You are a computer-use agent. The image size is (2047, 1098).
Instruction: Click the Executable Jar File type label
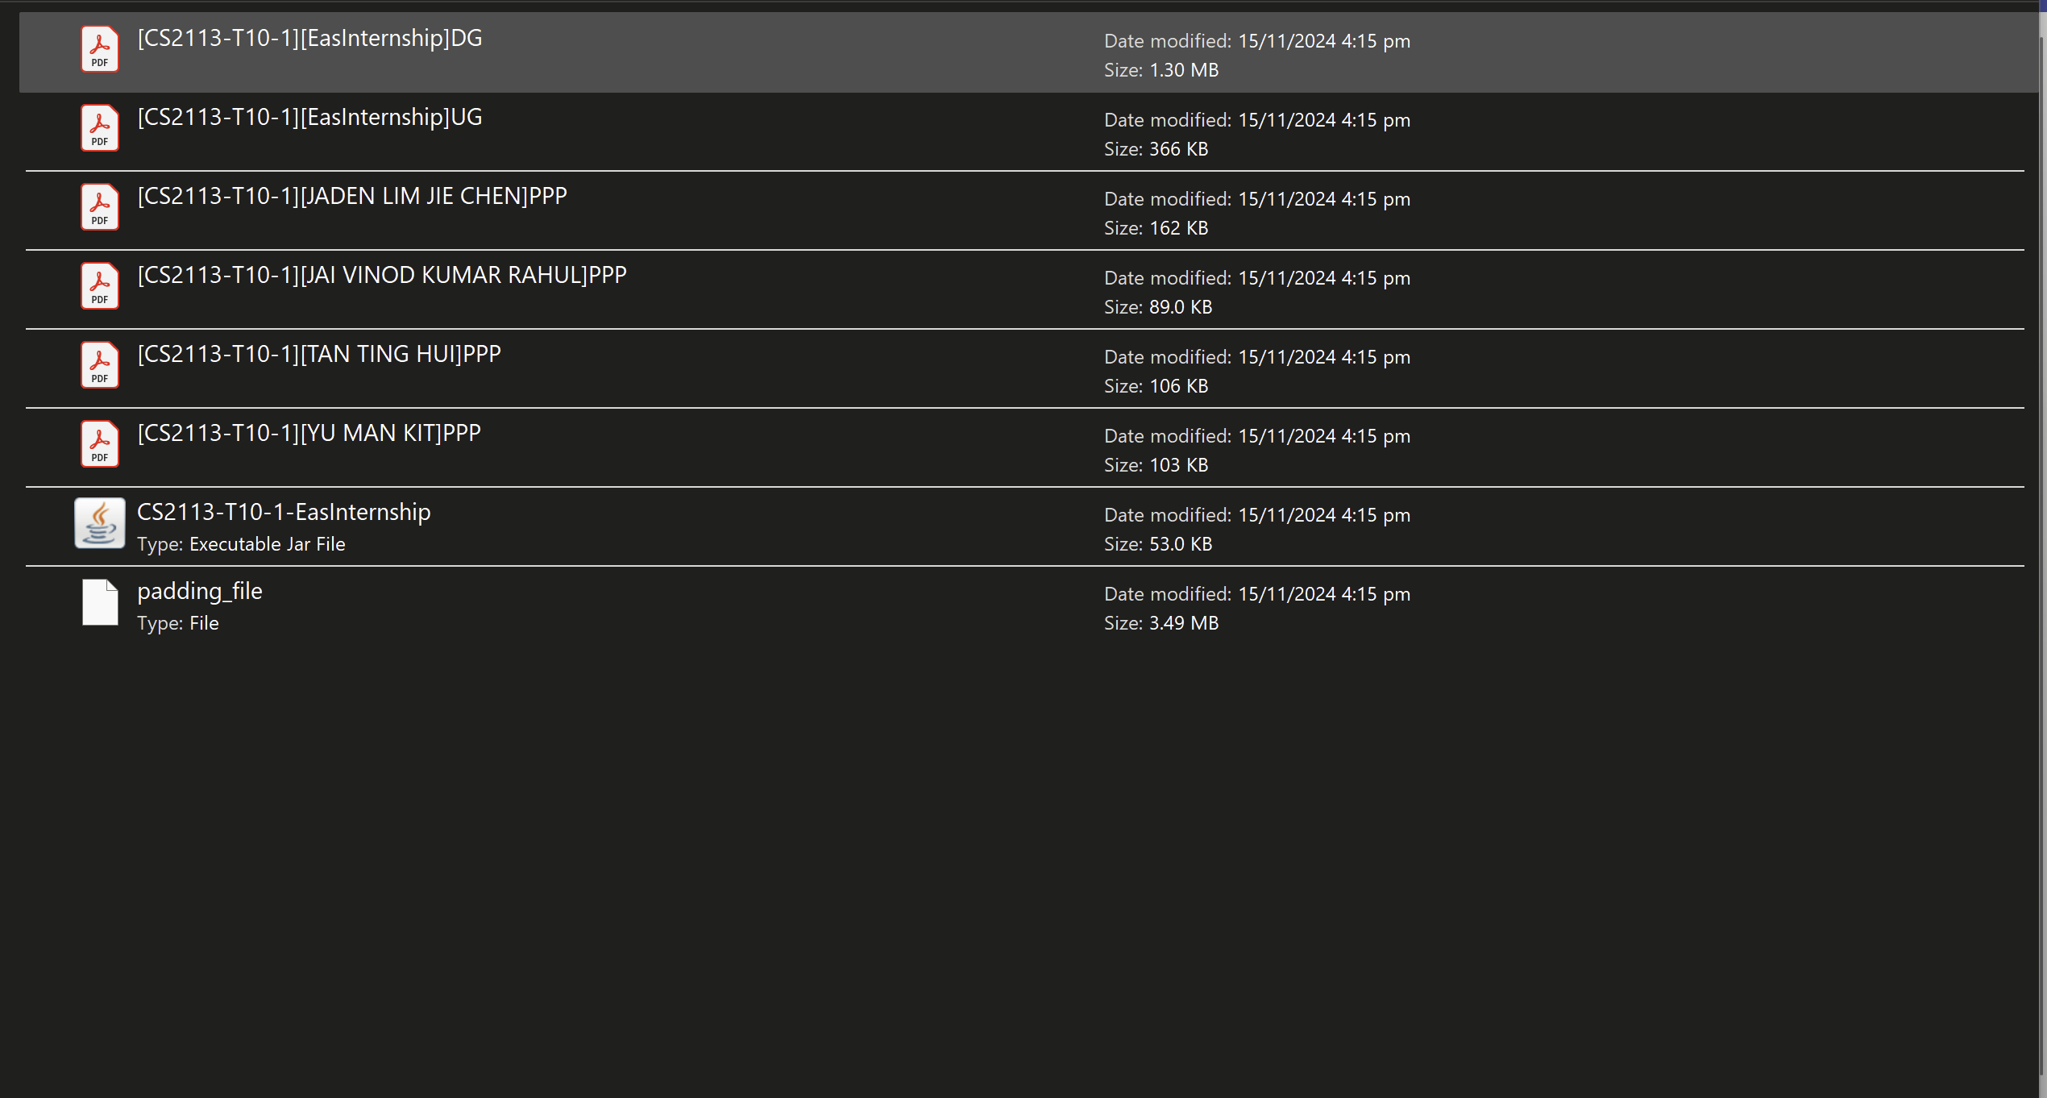[267, 544]
